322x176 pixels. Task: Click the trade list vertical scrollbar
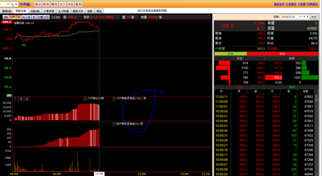point(317,135)
